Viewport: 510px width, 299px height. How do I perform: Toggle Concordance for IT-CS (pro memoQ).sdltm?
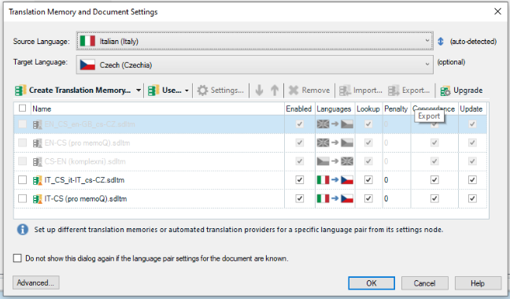[434, 198]
